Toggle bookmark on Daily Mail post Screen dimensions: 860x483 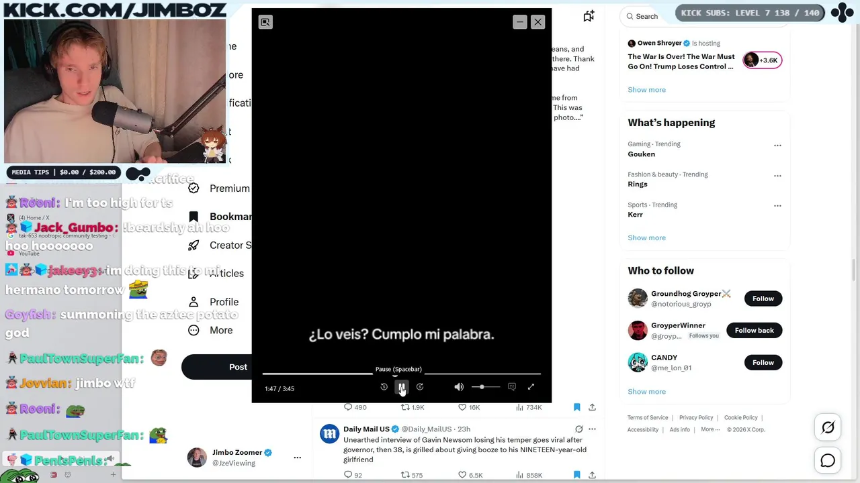click(576, 475)
